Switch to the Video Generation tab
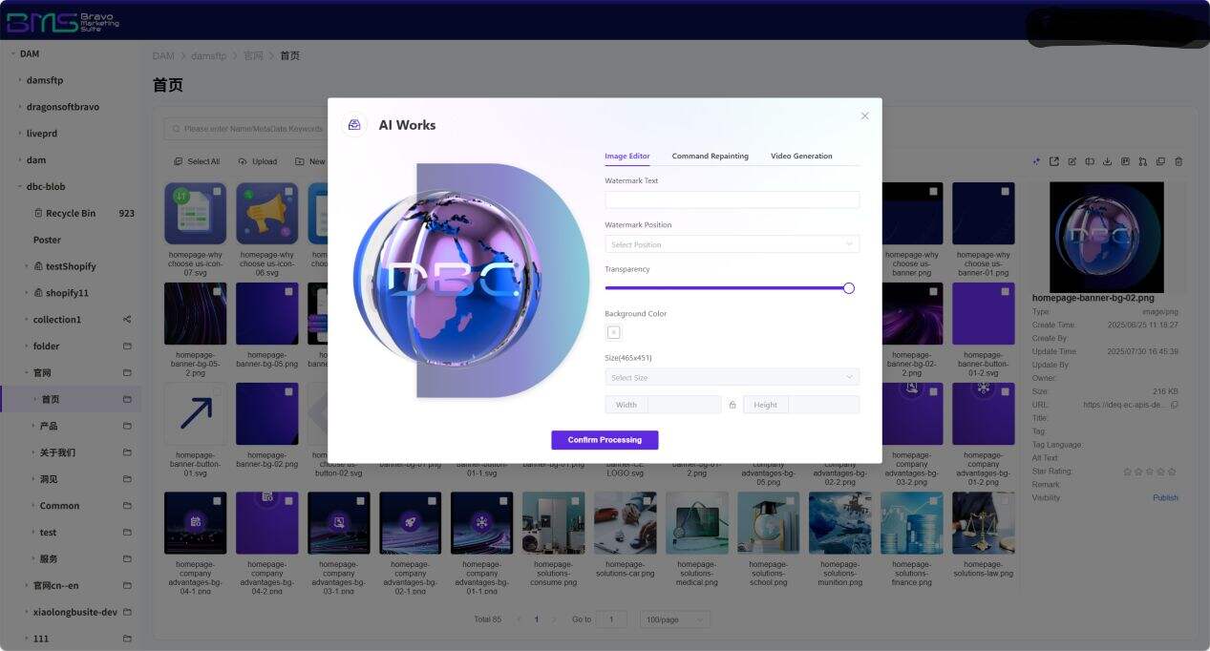 pyautogui.click(x=800, y=156)
